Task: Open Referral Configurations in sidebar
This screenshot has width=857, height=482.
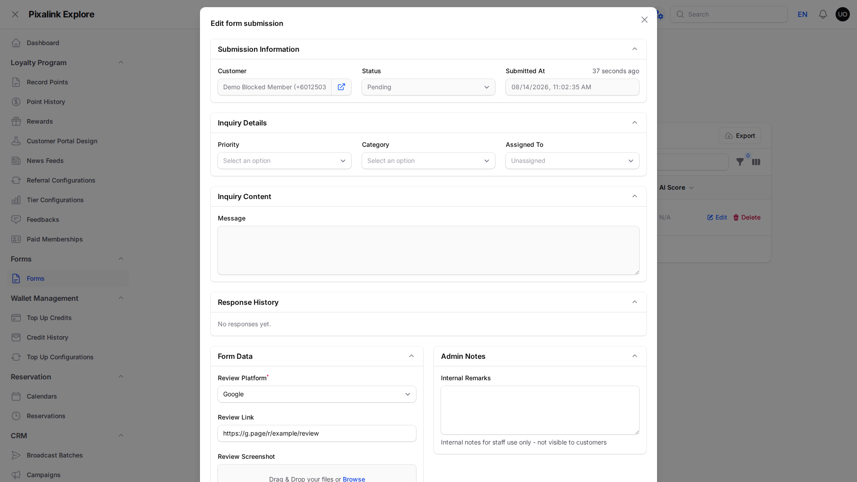Action: 68,180
